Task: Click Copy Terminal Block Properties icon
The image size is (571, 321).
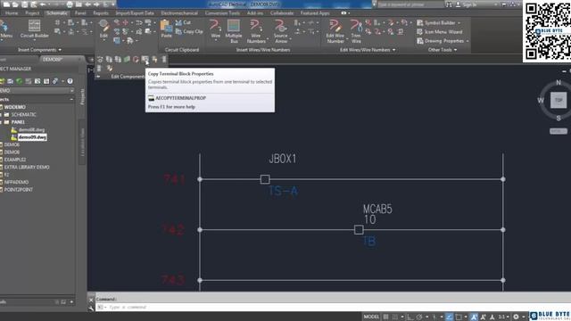Action: point(145,59)
